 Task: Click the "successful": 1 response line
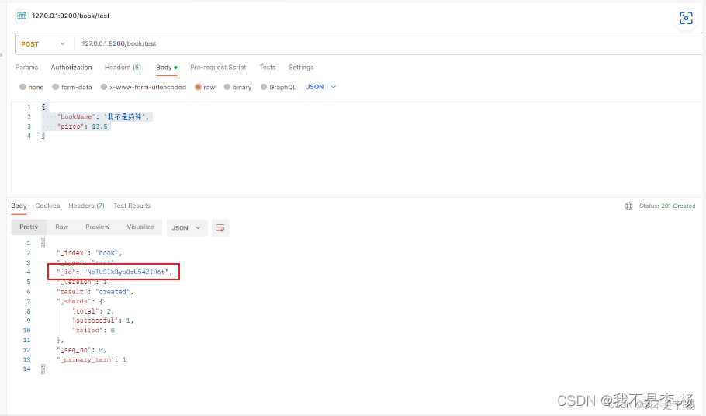[x=102, y=321]
